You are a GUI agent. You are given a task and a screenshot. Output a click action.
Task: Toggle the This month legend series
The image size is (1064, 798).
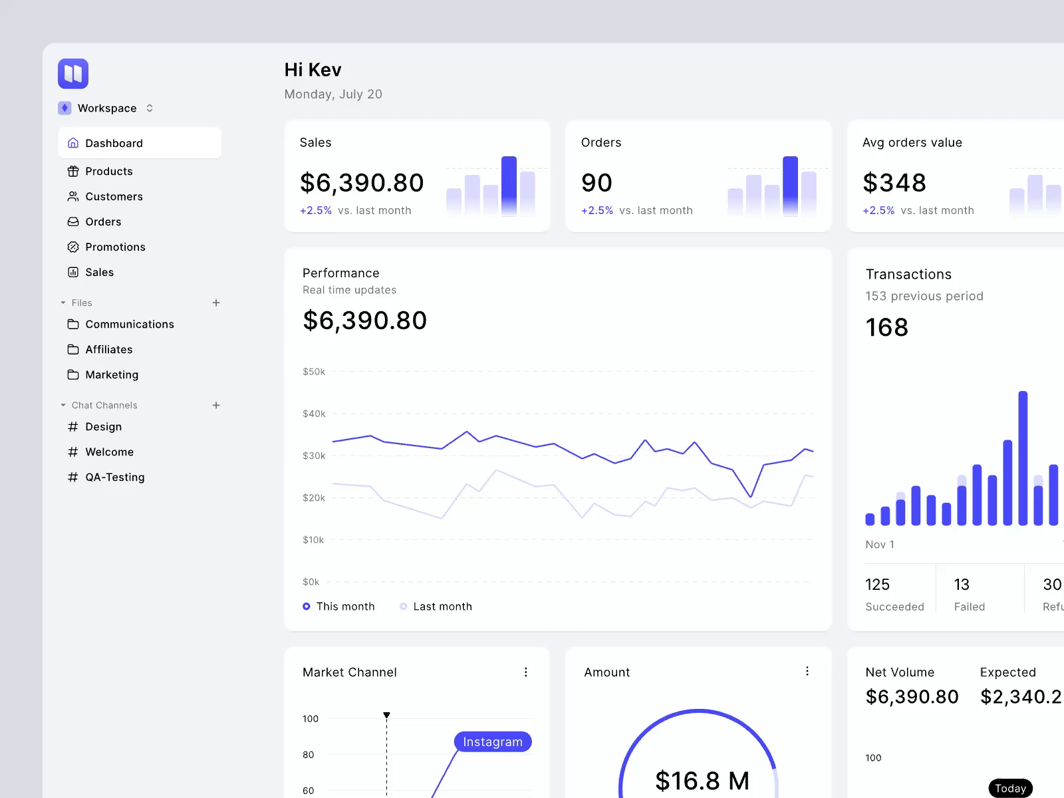pyautogui.click(x=338, y=606)
